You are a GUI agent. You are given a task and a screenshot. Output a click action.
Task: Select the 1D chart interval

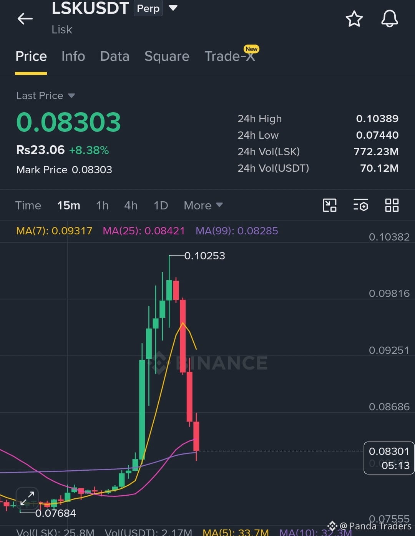click(161, 205)
